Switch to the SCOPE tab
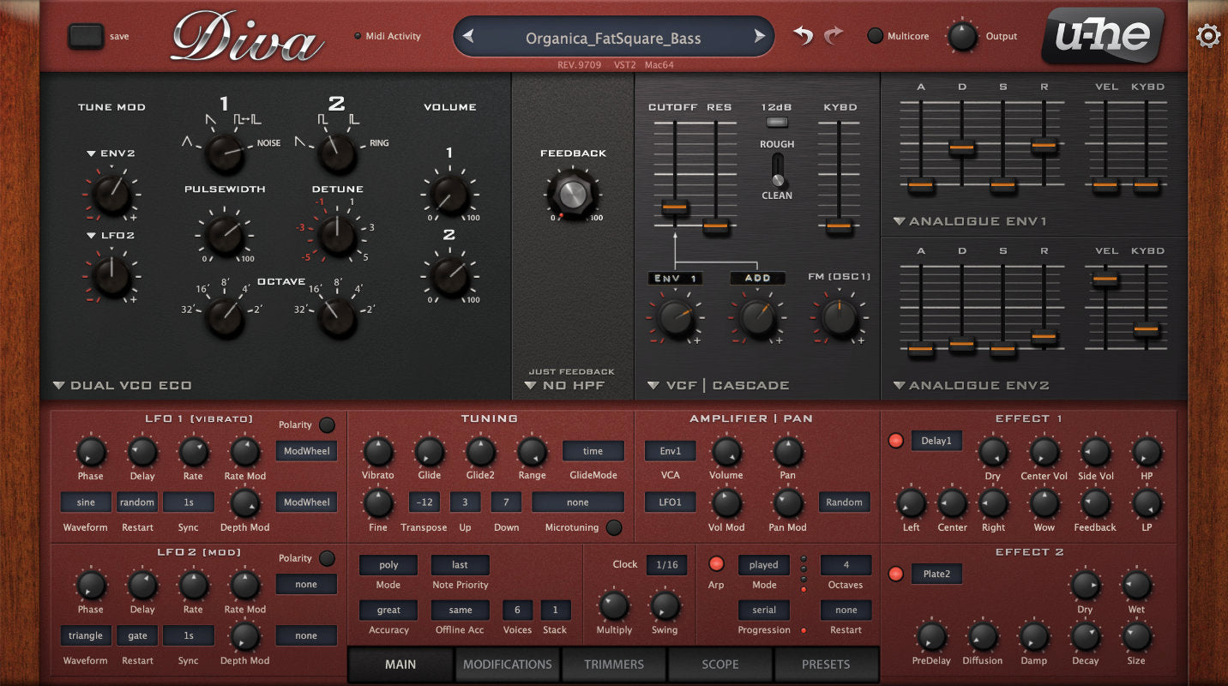 pos(720,665)
